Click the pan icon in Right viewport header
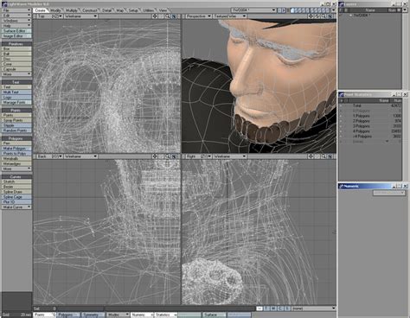 311,156
